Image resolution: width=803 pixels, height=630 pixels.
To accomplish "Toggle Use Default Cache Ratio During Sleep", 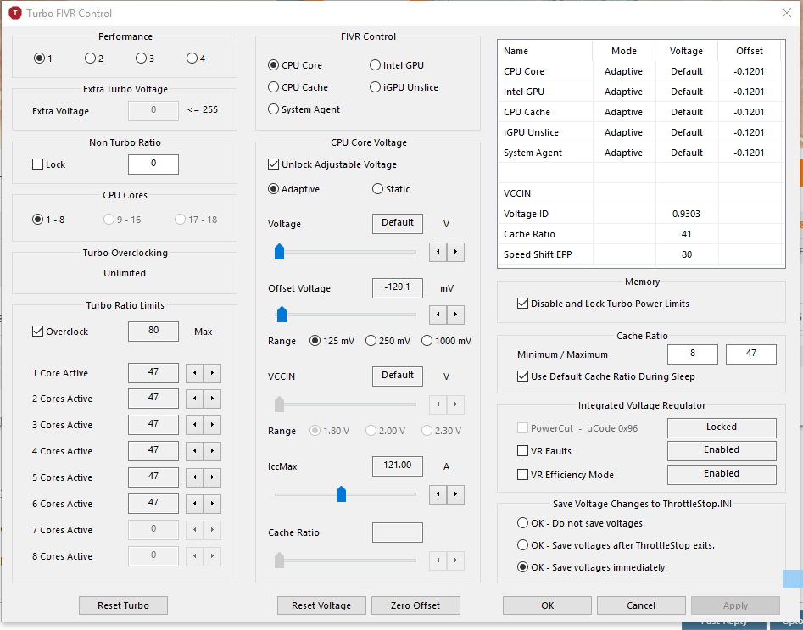I will pos(606,376).
